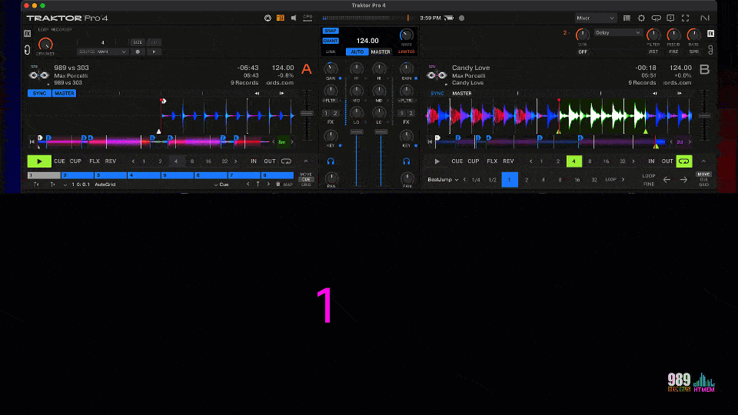
Task: Click the speaker icon in the header
Action: [294, 18]
